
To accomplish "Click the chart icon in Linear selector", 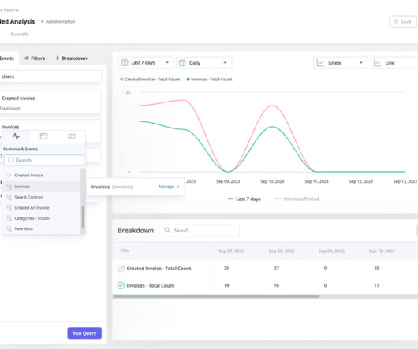I will tap(320, 63).
